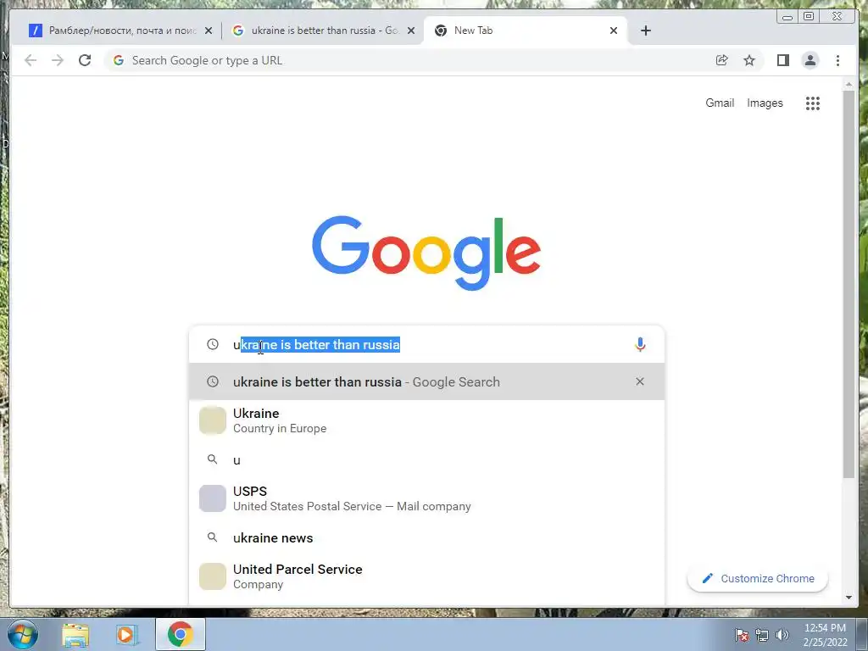Open Windows Media Player from taskbar
The image size is (868, 651).
pos(127,635)
